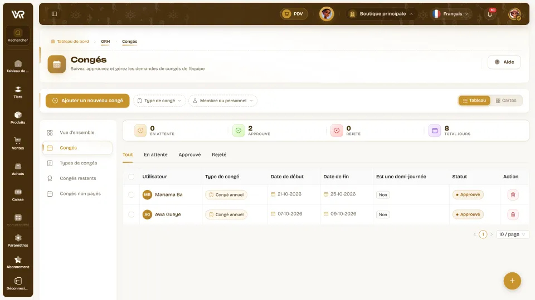Check the Mariama Ba row checkbox
Image resolution: width=535 pixels, height=300 pixels.
(x=132, y=195)
